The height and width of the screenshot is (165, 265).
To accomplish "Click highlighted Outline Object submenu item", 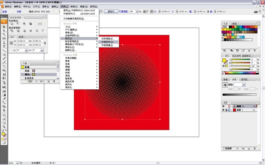I will pos(109,42).
